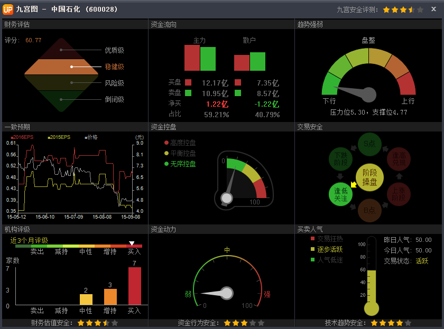Screen dimensions: 444x329
Task: Click the 主力 买盘 value 12.17亿
Action: pyautogui.click(x=215, y=83)
